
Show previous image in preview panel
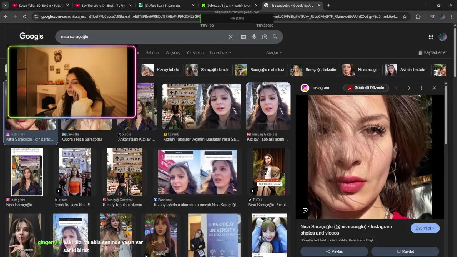coord(396,88)
